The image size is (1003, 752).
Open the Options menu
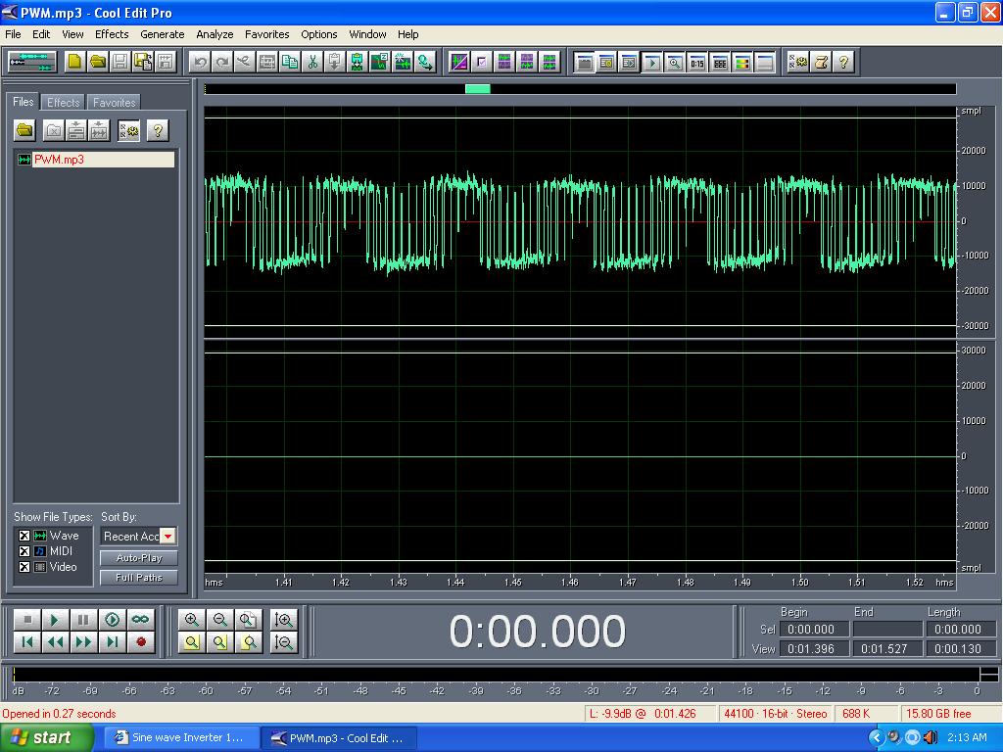pos(319,34)
